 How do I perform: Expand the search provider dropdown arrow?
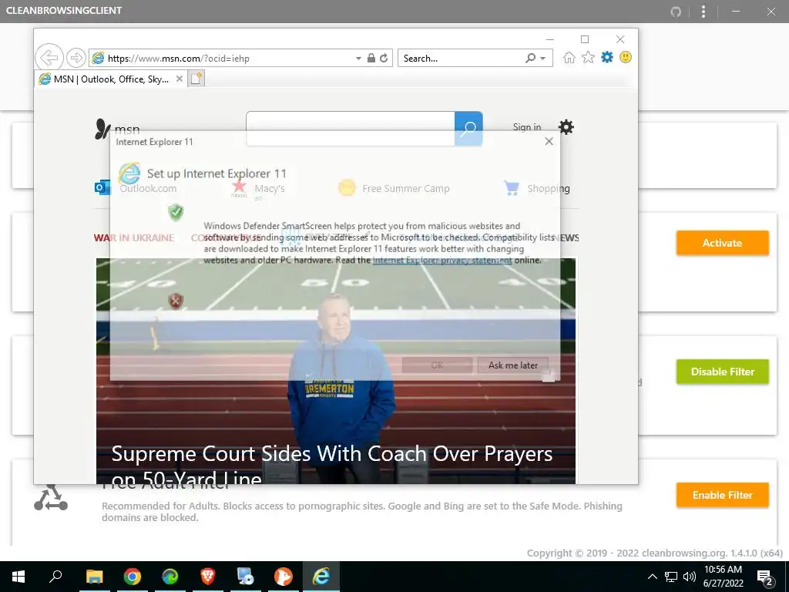pos(543,59)
